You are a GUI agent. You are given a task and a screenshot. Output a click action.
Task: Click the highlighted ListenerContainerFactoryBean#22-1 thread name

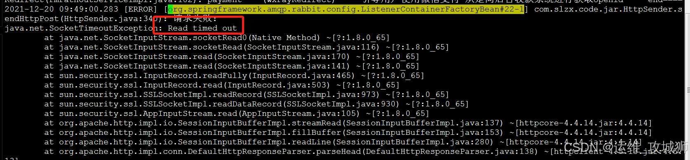point(346,9)
